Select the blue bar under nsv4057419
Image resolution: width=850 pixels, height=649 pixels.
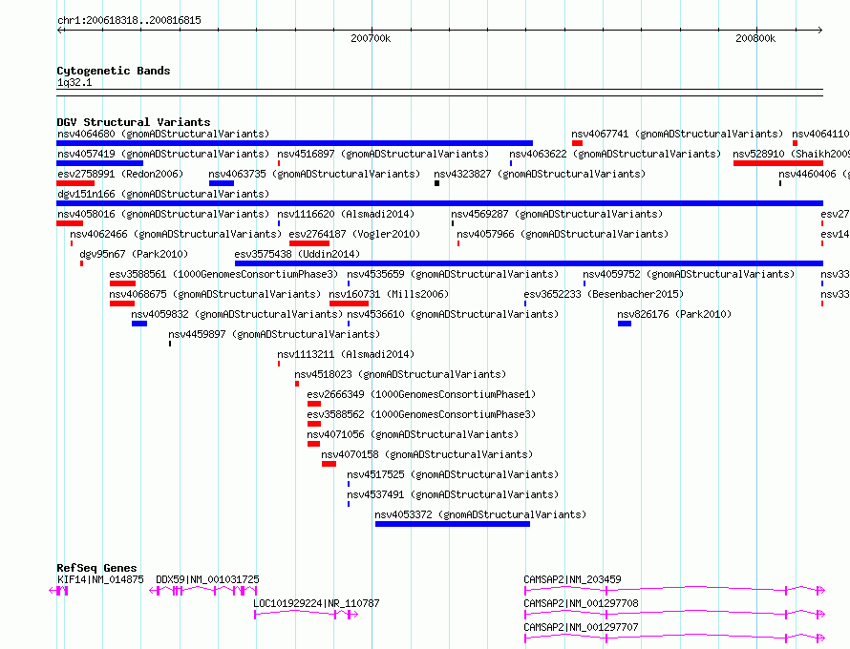point(99,163)
